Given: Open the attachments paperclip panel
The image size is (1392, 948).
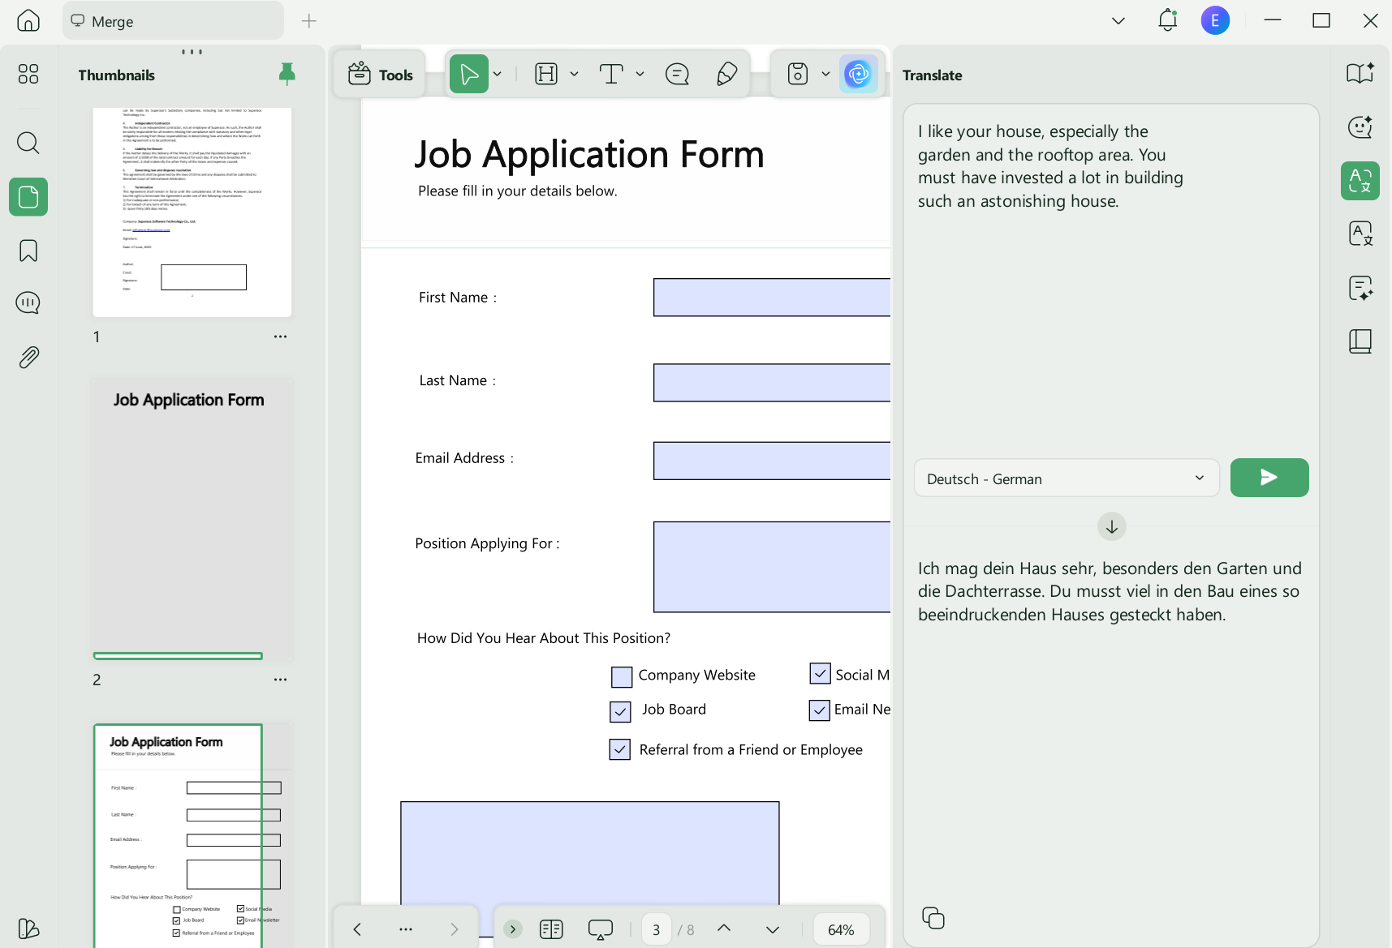Looking at the screenshot, I should click(28, 358).
